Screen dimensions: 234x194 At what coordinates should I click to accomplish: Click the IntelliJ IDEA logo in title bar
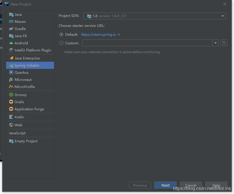7,4
